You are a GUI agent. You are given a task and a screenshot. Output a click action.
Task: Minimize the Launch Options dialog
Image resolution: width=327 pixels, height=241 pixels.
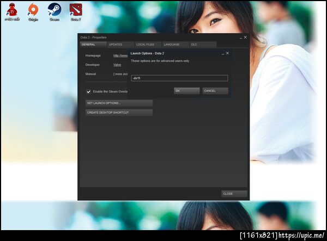pyautogui.click(x=223, y=54)
